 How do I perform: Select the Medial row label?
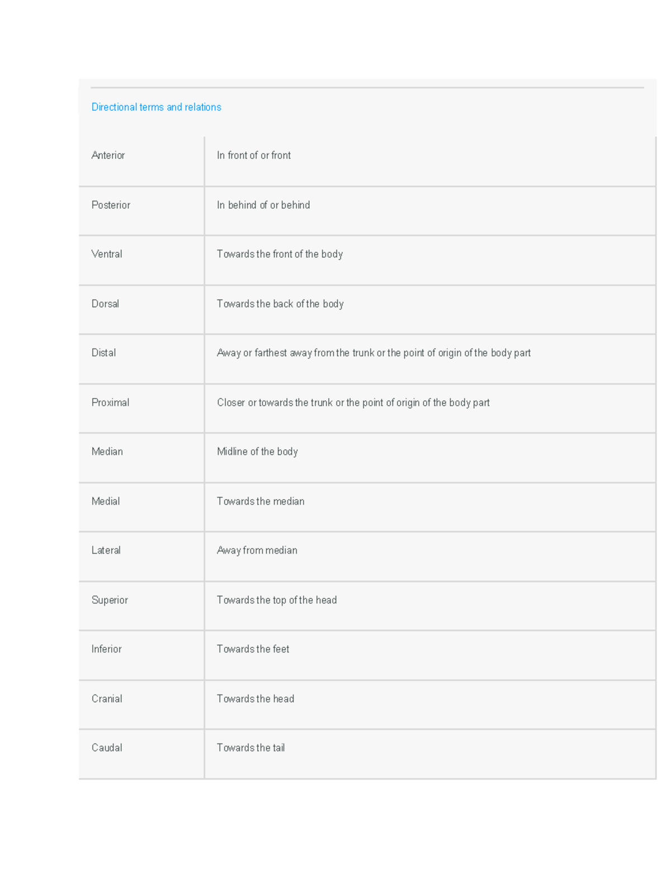click(x=106, y=501)
